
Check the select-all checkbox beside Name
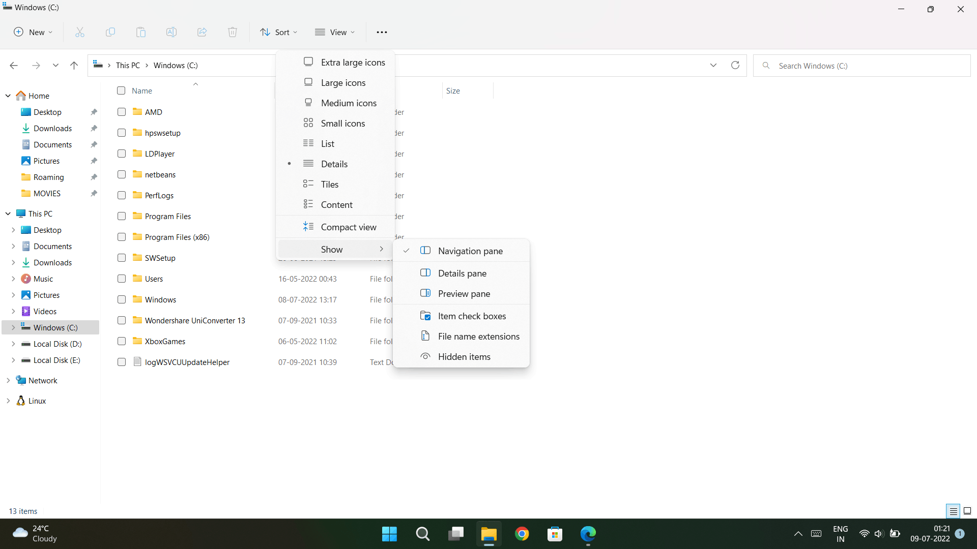click(121, 90)
